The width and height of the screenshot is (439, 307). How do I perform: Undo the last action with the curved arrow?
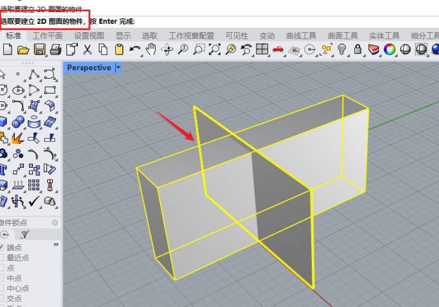tap(135, 50)
